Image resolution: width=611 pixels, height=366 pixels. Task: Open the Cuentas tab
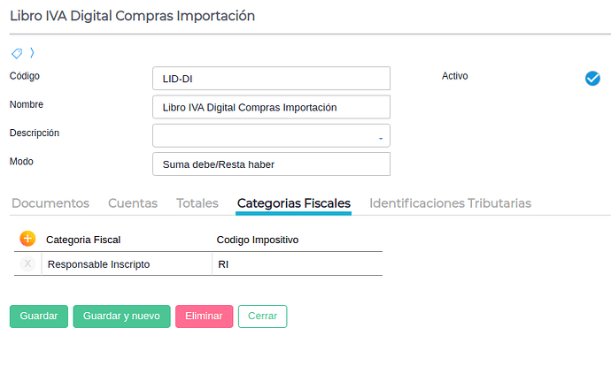coord(133,203)
